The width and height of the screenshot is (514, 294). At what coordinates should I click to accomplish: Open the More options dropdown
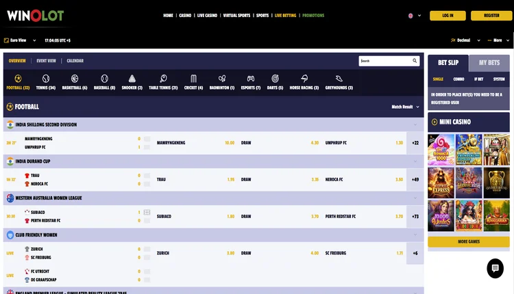499,40
